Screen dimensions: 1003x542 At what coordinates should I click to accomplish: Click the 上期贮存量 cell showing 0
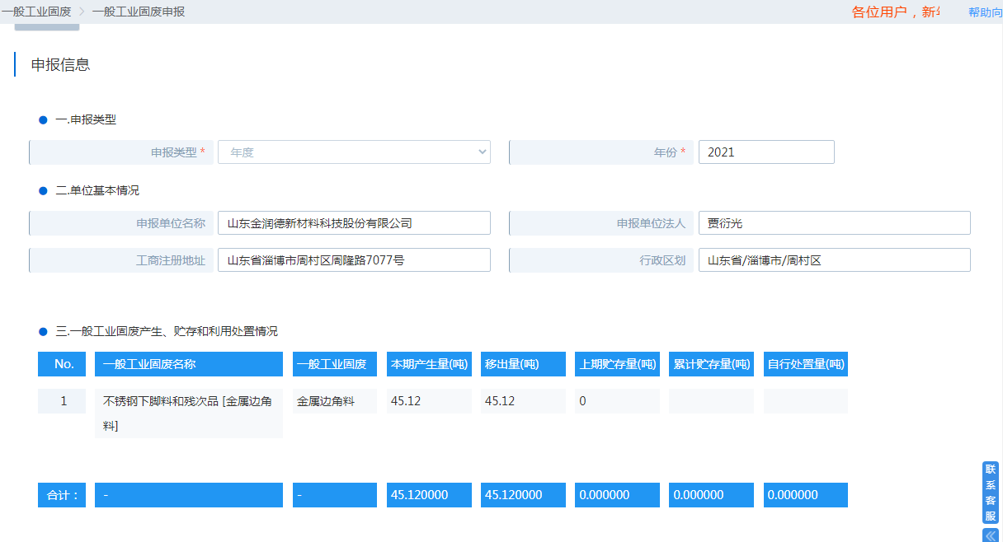616,400
